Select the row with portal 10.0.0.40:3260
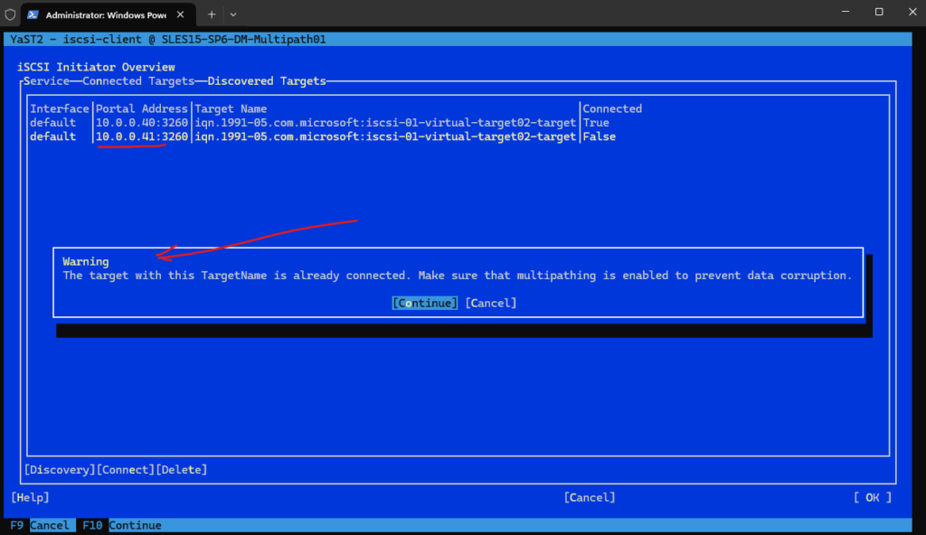Image resolution: width=926 pixels, height=535 pixels. [323, 123]
